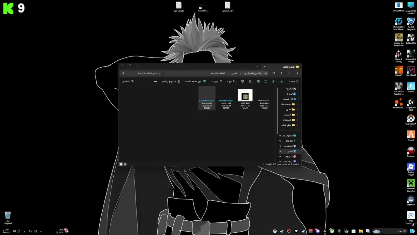The image size is (417, 235).
Task: Click Discord icon in the taskbar
Action: 318,231
